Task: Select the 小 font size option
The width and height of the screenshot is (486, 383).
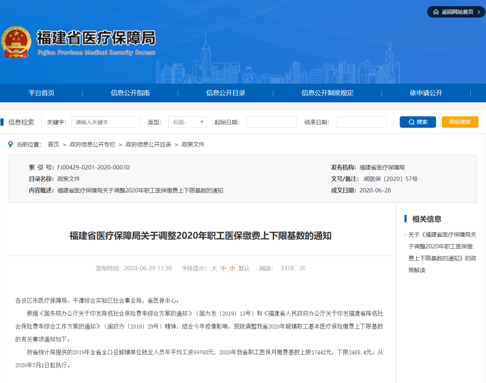Action: 232,268
